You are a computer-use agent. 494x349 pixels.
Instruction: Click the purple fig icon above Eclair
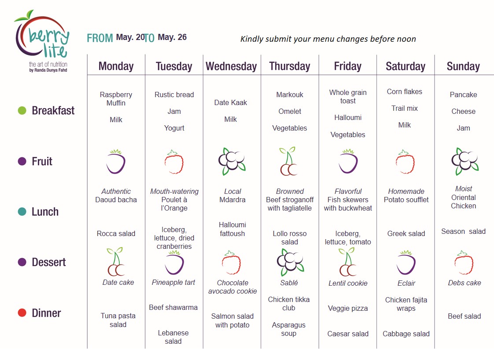(x=406, y=262)
